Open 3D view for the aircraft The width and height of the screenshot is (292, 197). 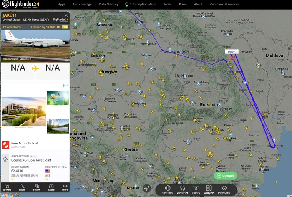[7, 187]
